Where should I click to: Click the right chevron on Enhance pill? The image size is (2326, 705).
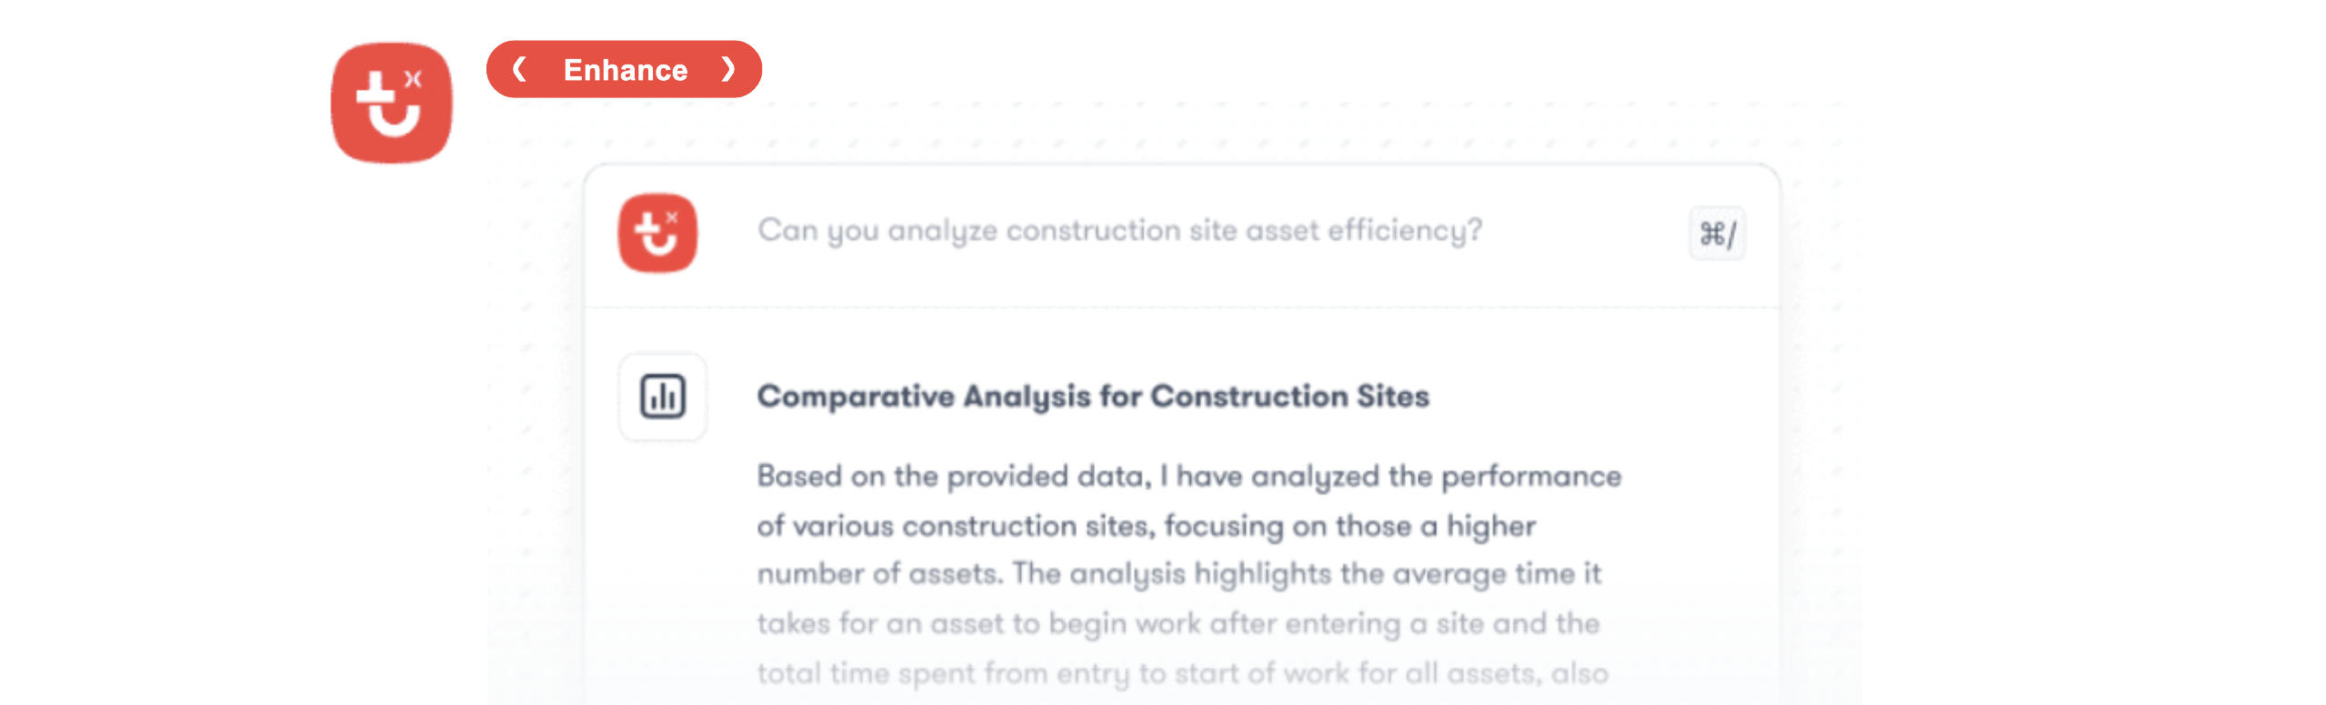pos(727,69)
